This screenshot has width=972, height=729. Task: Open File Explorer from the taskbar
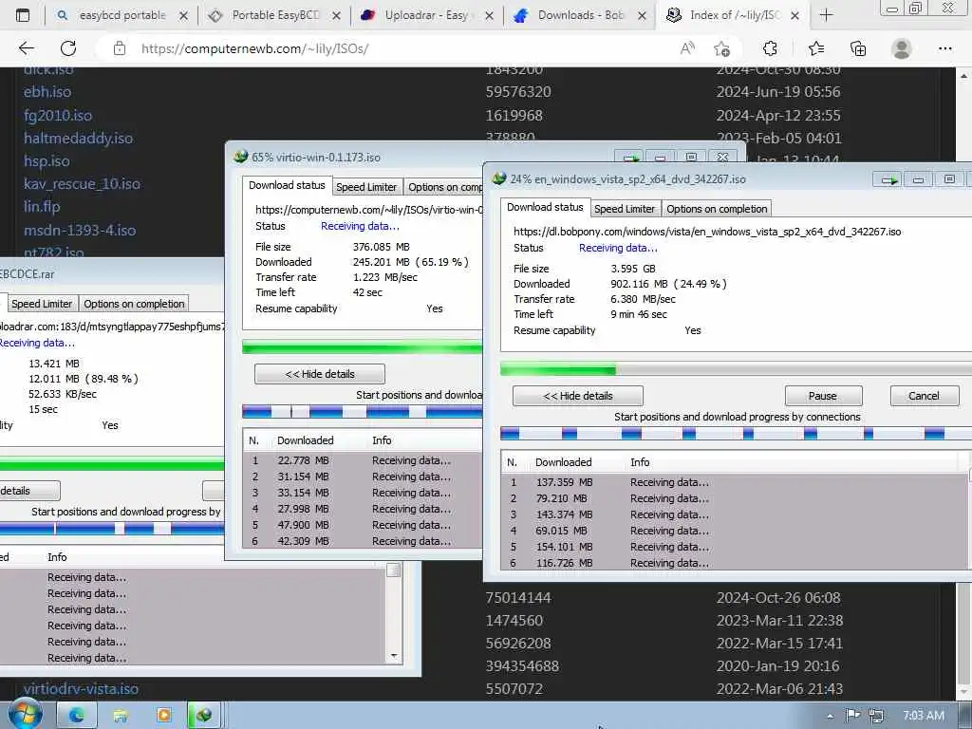pos(121,716)
